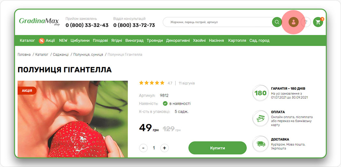Click the product search input field
Image resolution: width=341 pixels, height=167 pixels.
point(218,22)
